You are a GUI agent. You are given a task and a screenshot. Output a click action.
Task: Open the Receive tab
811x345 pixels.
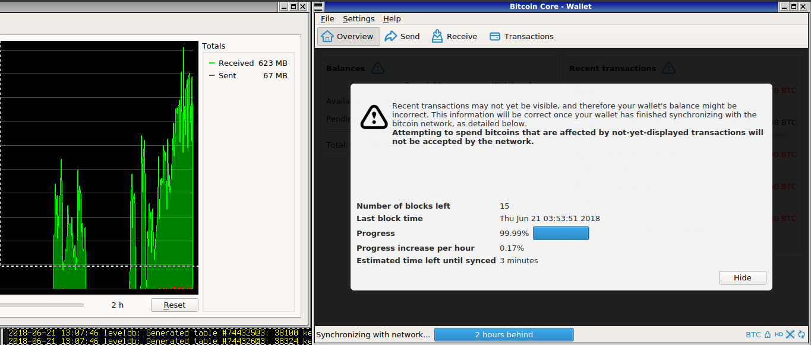[x=455, y=36]
